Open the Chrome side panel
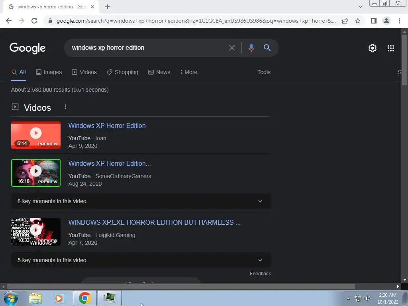This screenshot has width=408, height=306. click(374, 21)
